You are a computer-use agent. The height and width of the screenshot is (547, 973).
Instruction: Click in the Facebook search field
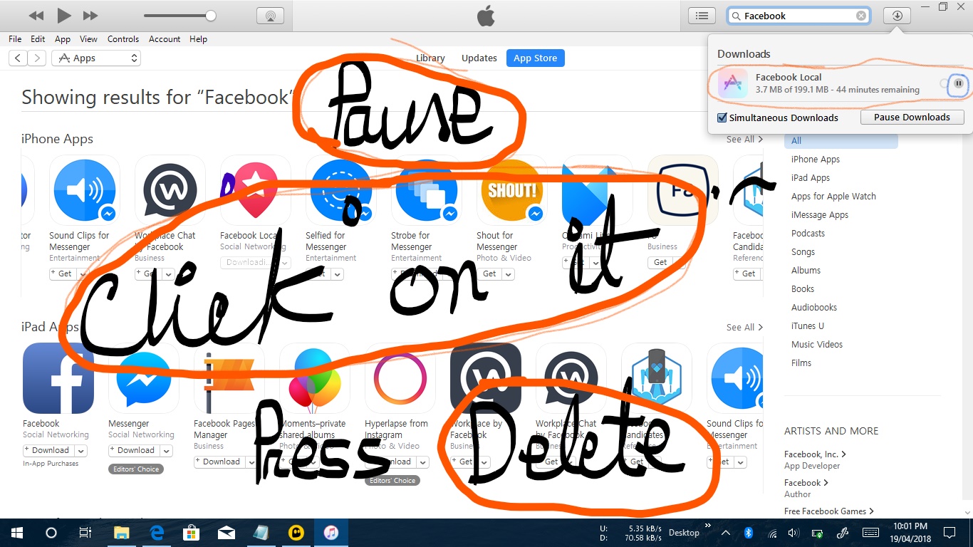pyautogui.click(x=798, y=16)
